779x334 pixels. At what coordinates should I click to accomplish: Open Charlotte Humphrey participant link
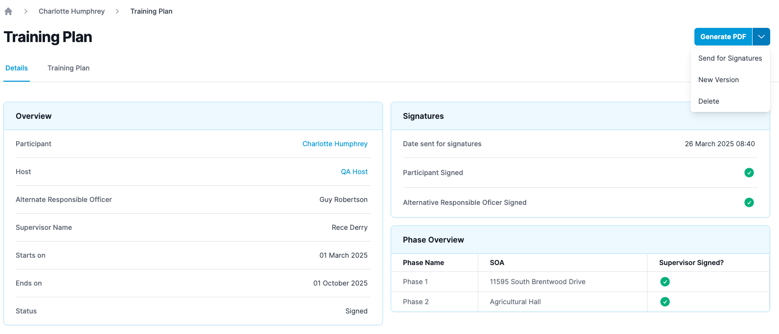[334, 144]
